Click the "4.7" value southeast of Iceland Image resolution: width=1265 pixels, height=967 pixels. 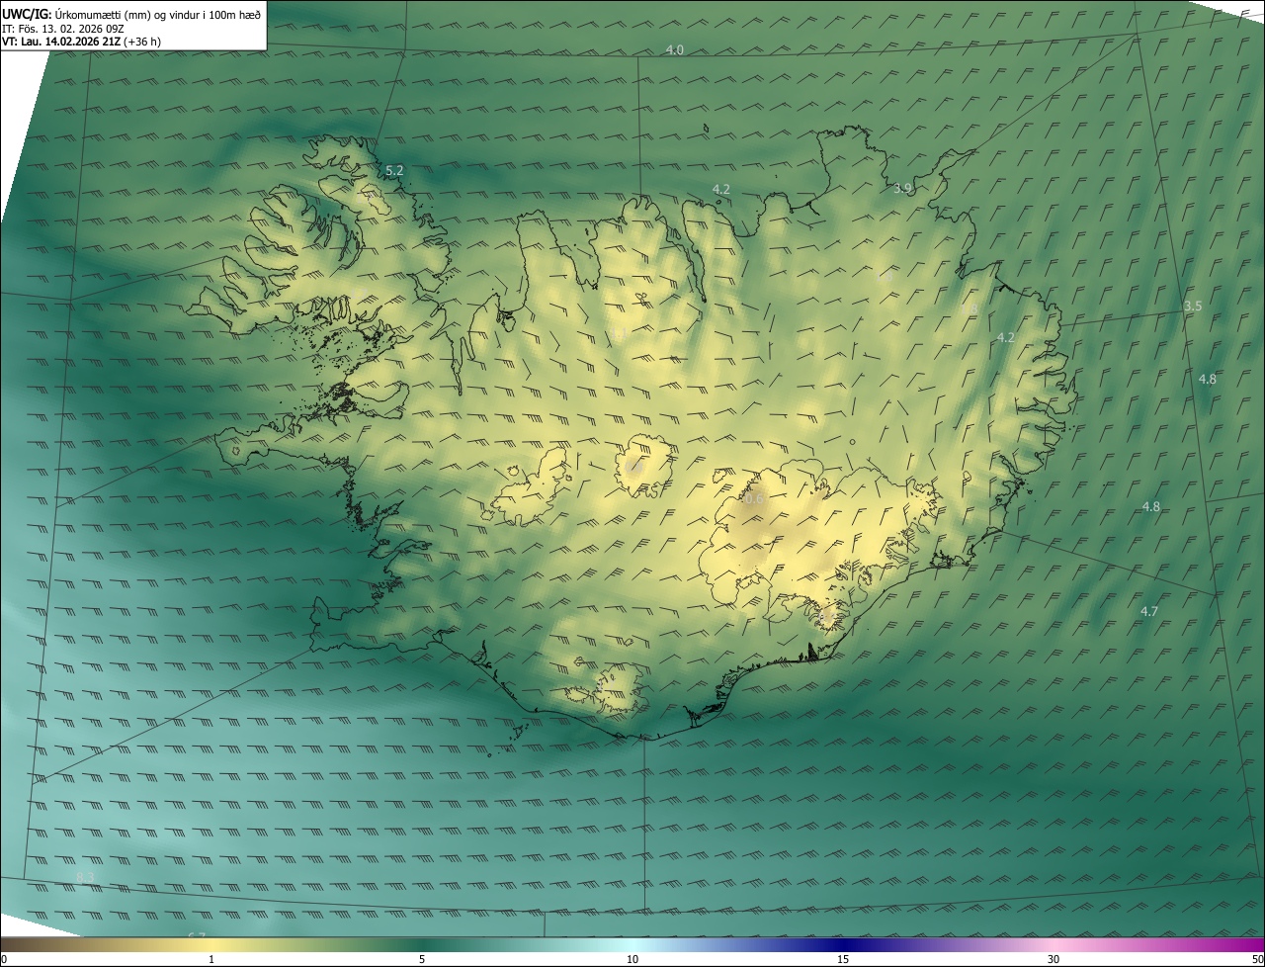(x=1148, y=611)
